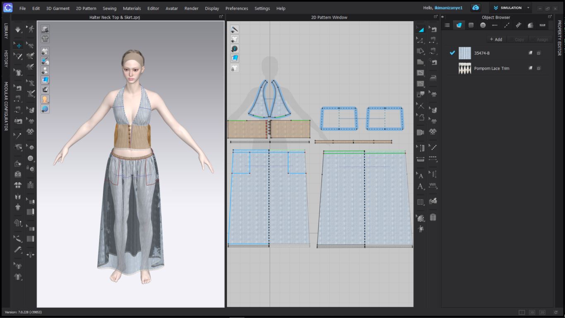This screenshot has width=565, height=318.
Task: Open the Scene list icon in Object Browser
Action: [x=447, y=25]
